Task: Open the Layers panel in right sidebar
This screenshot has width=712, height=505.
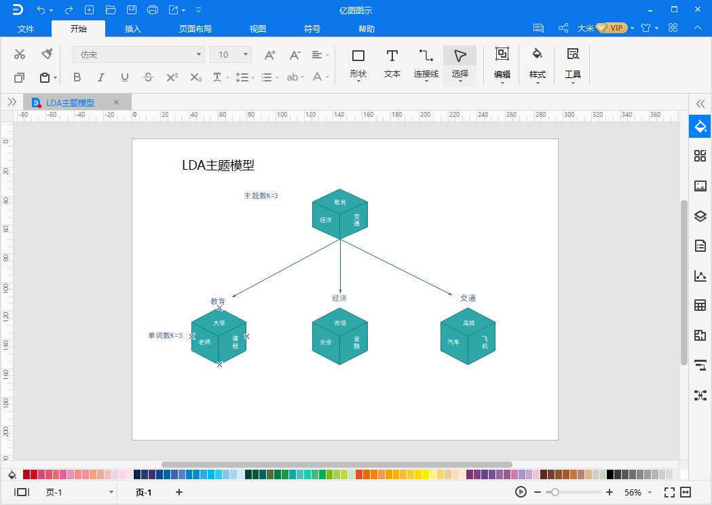Action: pos(700,216)
